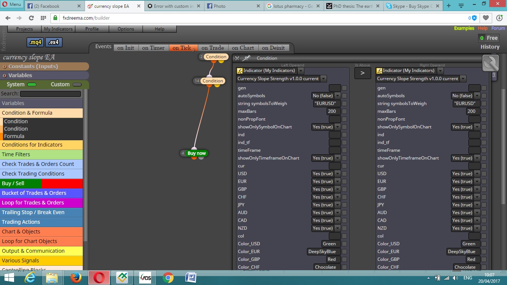This screenshot has width=507, height=285.
Task: Download the .ex4 file
Action: [x=54, y=42]
